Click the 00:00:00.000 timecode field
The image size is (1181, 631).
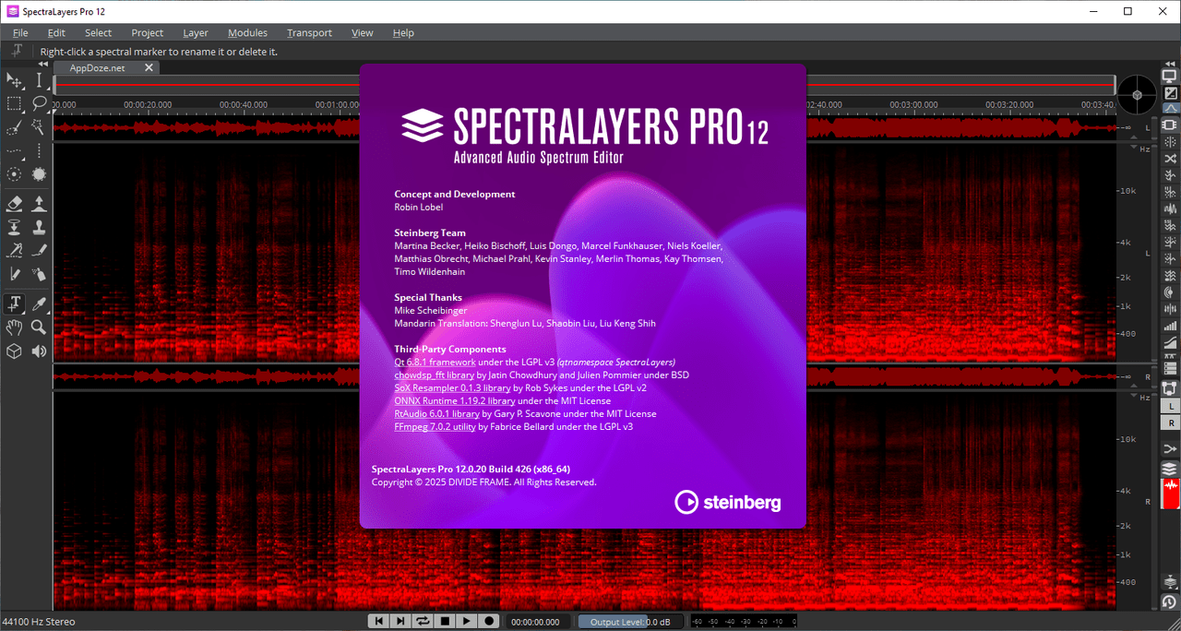(x=536, y=622)
